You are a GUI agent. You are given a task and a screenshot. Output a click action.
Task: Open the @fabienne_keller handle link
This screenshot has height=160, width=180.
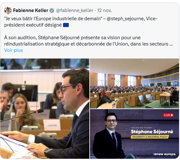74,10
